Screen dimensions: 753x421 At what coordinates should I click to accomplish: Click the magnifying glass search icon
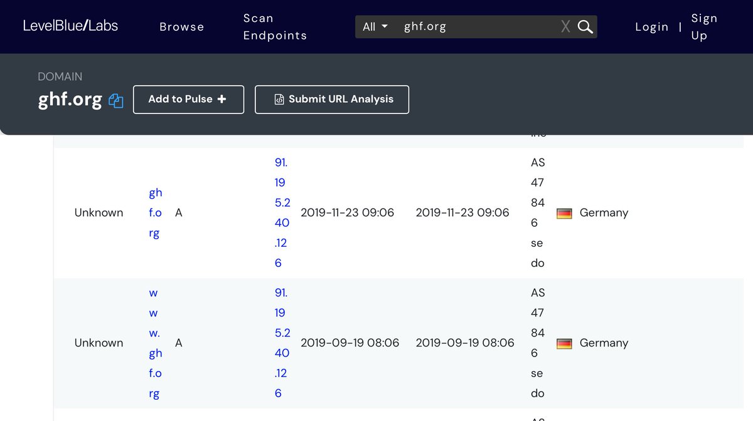click(x=585, y=27)
